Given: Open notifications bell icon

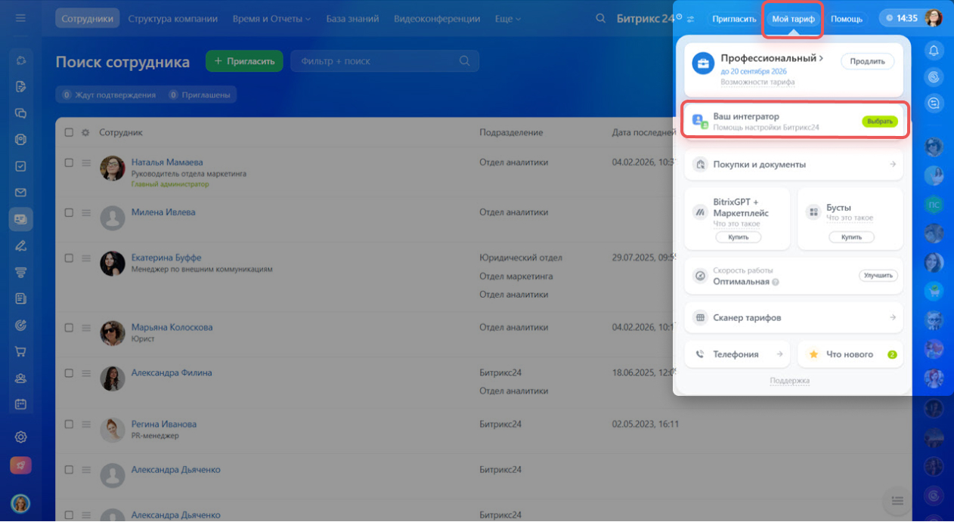Looking at the screenshot, I should point(934,51).
